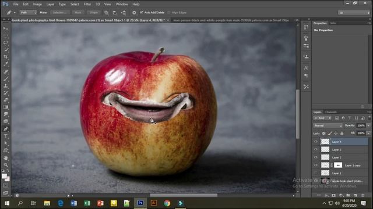The width and height of the screenshot is (373, 209).
Task: Hide Layer 3 visibility eye
Action: 316,150
